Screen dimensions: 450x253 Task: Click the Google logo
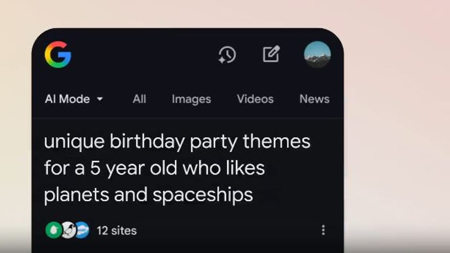(58, 54)
